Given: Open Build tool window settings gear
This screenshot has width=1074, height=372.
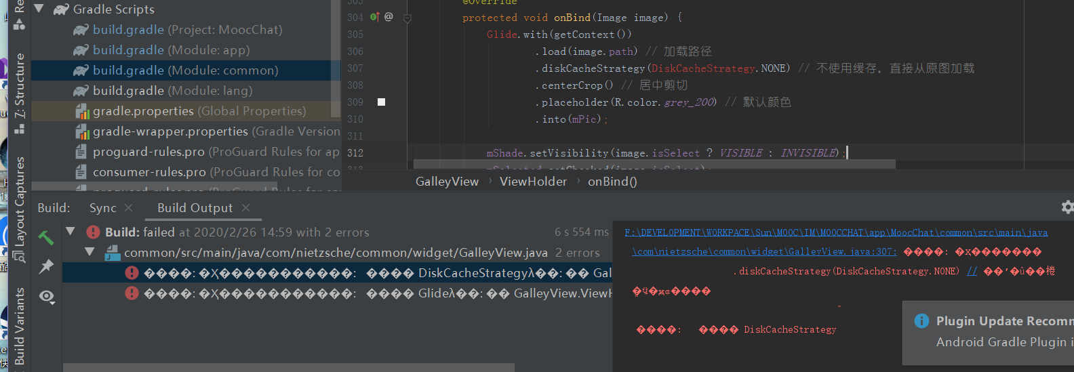Looking at the screenshot, I should [1067, 207].
